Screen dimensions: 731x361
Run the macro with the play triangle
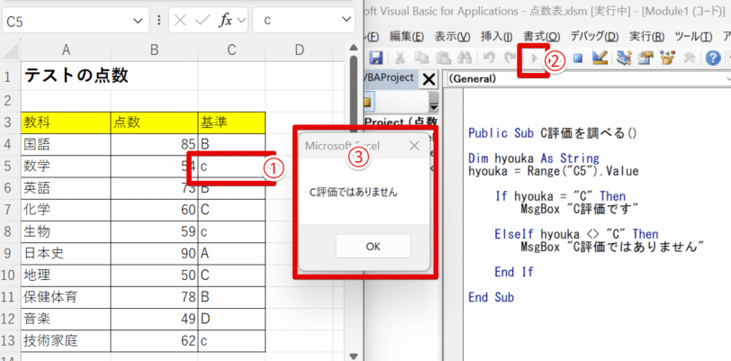coord(534,59)
